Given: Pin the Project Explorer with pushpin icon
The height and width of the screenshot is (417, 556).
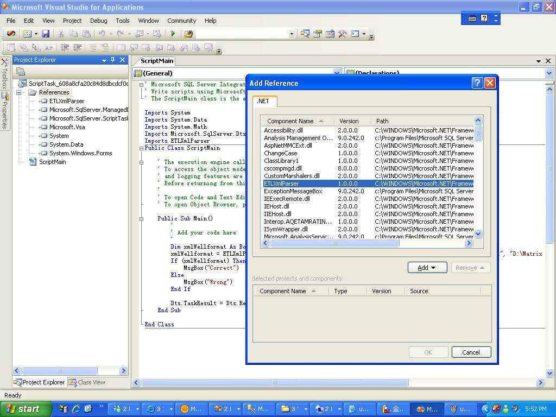Looking at the screenshot, I should point(113,60).
